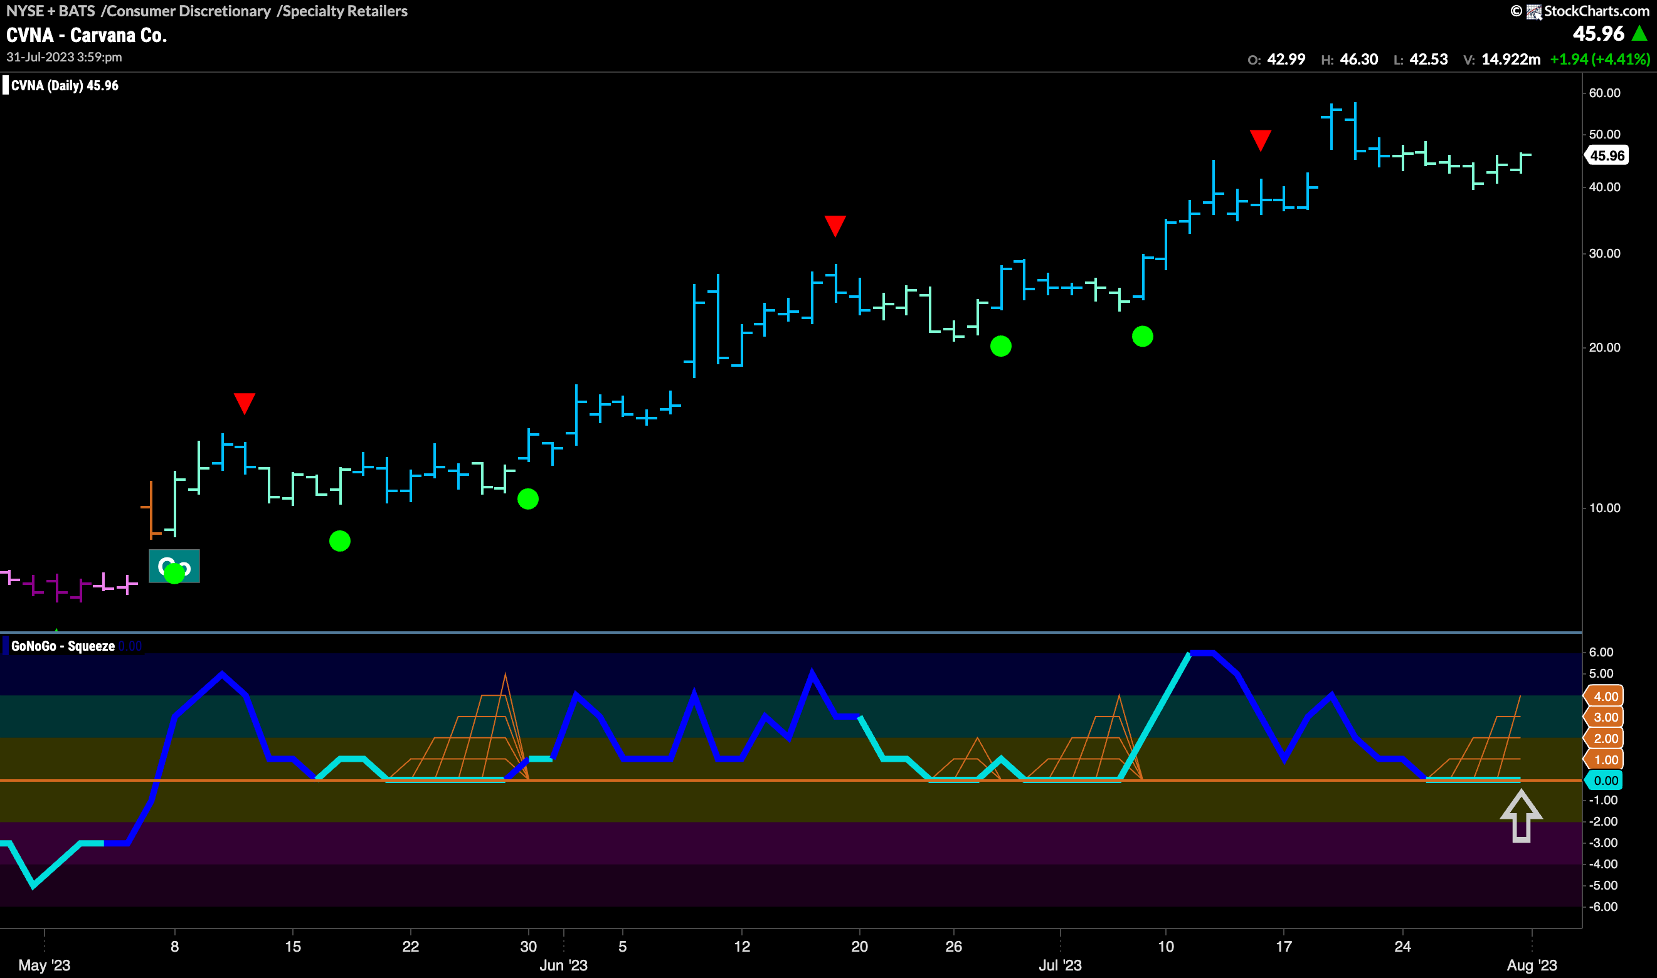This screenshot has height=978, width=1657.
Task: Click the date label 12 in June
Action: (x=741, y=947)
